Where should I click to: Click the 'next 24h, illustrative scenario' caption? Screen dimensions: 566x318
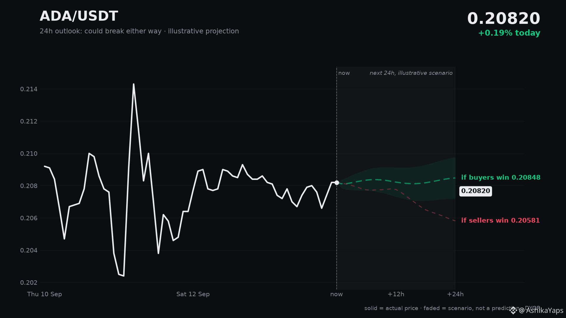[411, 73]
